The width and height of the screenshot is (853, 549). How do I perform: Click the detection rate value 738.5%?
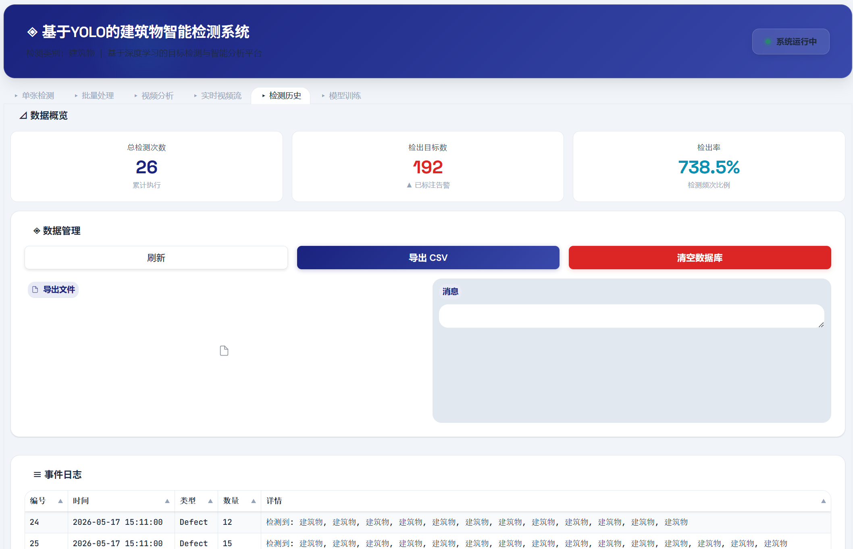tap(709, 167)
